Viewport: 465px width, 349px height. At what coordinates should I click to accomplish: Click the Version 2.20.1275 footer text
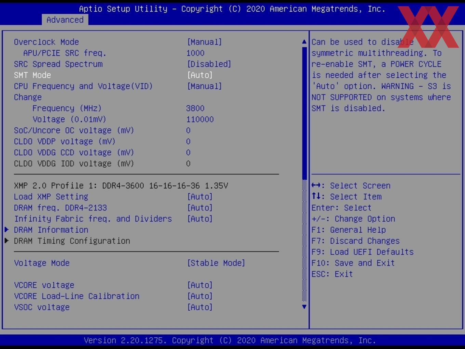[230, 340]
